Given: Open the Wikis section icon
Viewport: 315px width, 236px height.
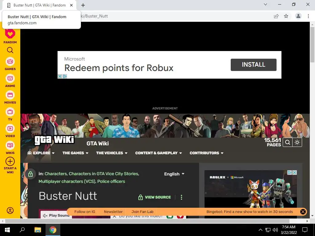Looking at the screenshot, I should click(x=10, y=145).
